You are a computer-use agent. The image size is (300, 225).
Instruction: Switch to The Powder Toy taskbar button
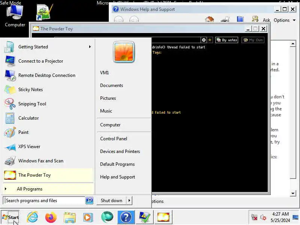(163, 217)
